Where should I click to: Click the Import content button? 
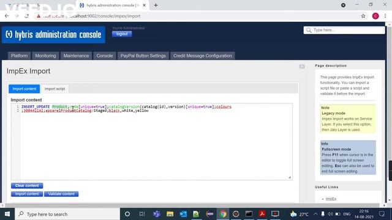27,194
